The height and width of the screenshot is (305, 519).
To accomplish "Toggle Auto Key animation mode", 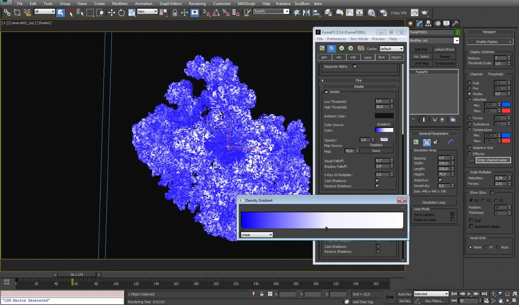I will pos(404,294).
